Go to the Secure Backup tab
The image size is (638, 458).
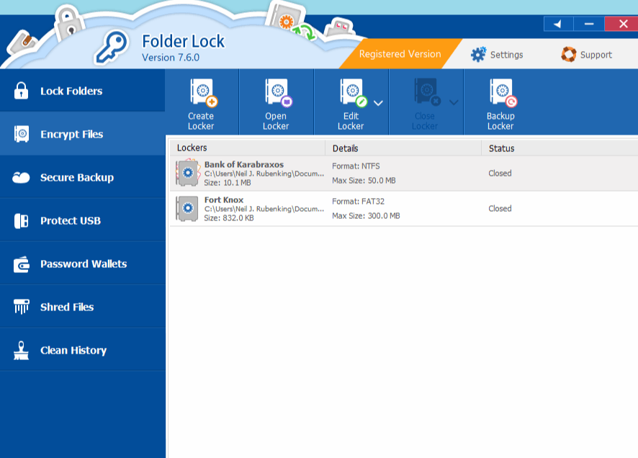coord(83,177)
